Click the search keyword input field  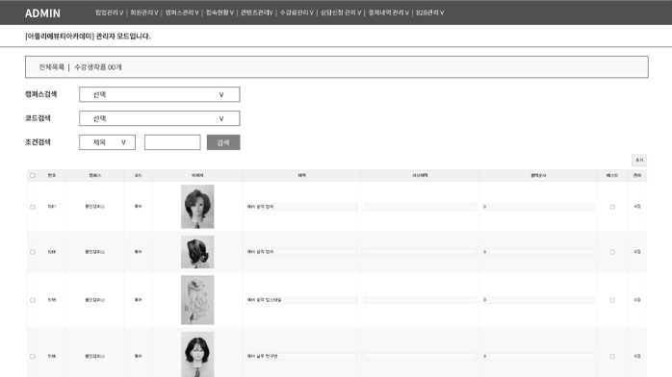point(172,142)
